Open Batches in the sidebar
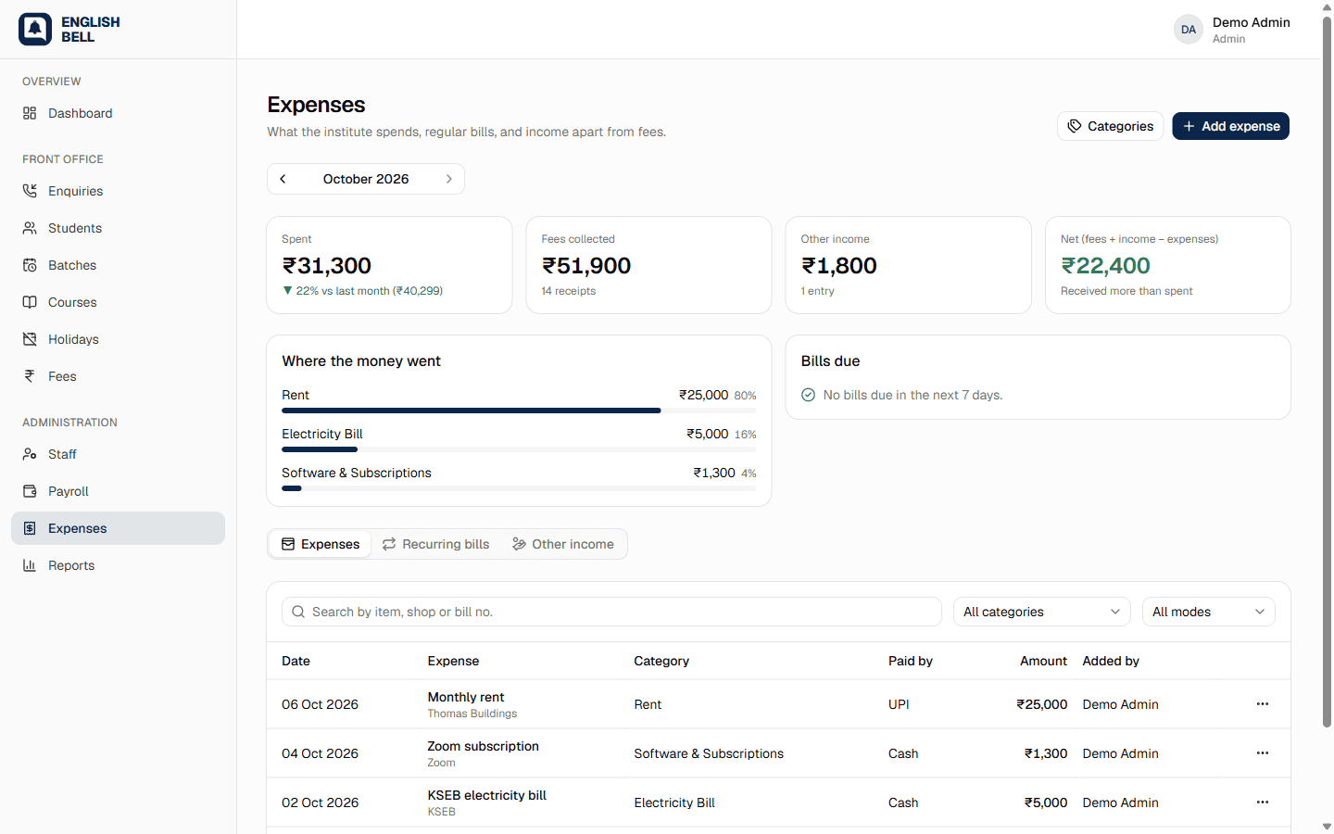Viewport: 1334px width, 834px height. 118,265
